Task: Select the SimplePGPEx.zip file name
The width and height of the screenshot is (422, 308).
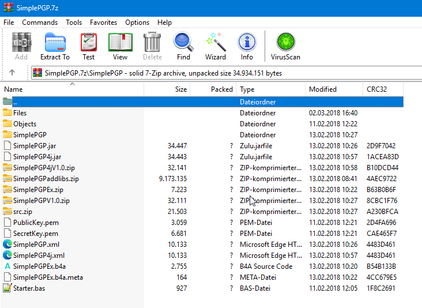Action: pyautogui.click(x=38, y=190)
